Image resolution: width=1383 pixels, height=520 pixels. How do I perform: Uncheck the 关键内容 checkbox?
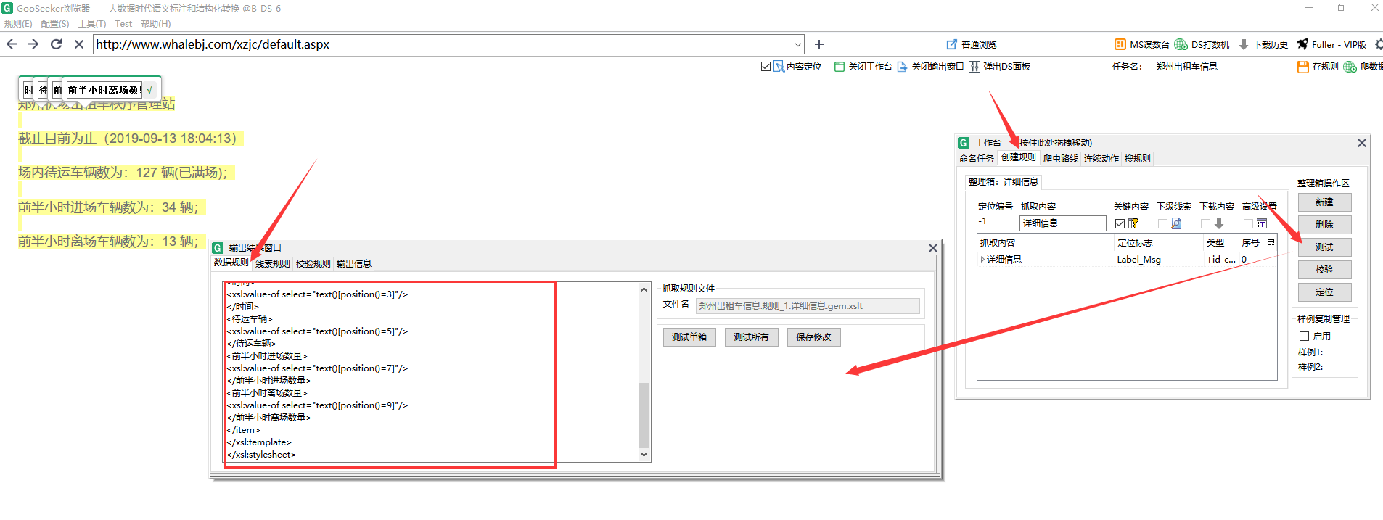[1120, 223]
